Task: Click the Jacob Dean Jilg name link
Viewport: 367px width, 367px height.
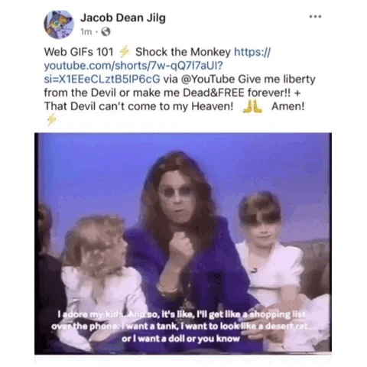Action: click(123, 18)
